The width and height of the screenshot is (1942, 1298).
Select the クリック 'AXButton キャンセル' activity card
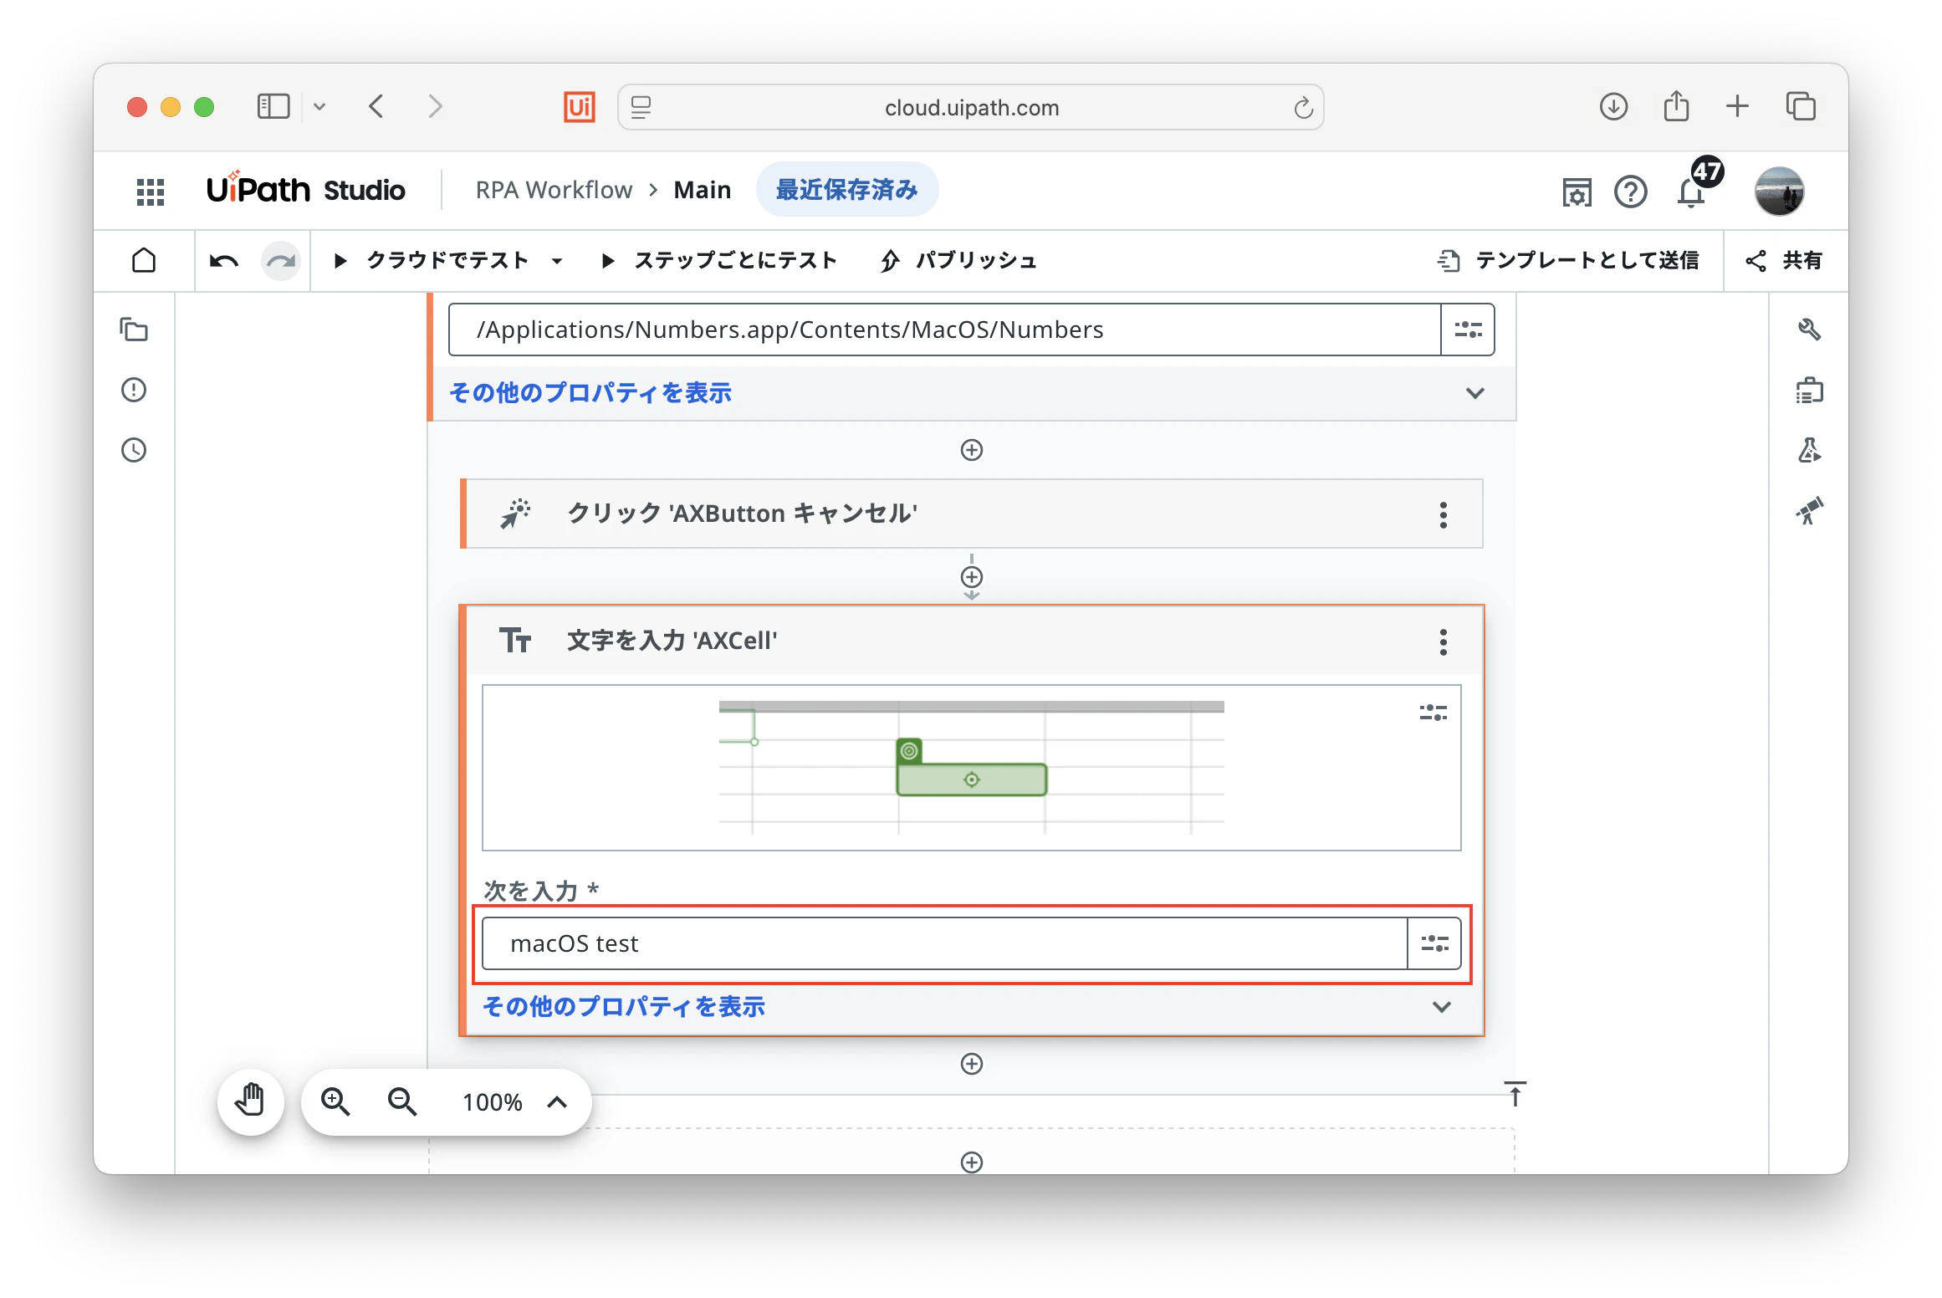[x=972, y=514]
